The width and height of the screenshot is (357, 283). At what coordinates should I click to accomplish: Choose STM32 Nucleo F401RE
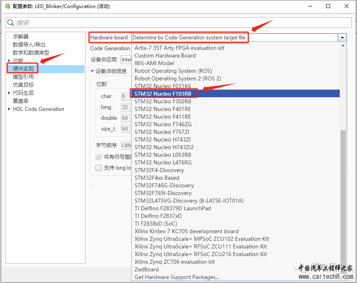(235, 109)
